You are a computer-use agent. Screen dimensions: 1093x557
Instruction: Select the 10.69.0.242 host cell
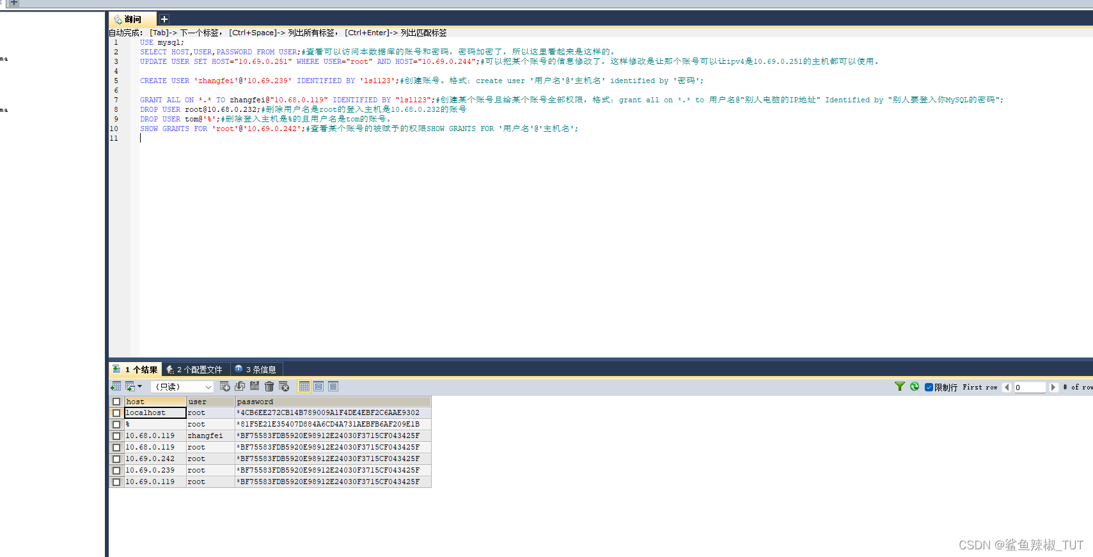click(155, 459)
